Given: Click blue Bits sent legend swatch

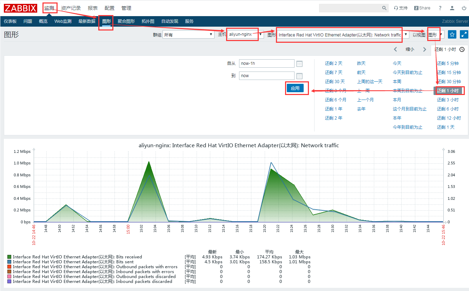Looking at the screenshot, I should click(9, 262).
